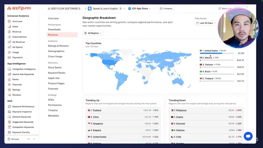Select Downloads under Performance
This screenshot has width=263, height=148.
coord(54,29)
